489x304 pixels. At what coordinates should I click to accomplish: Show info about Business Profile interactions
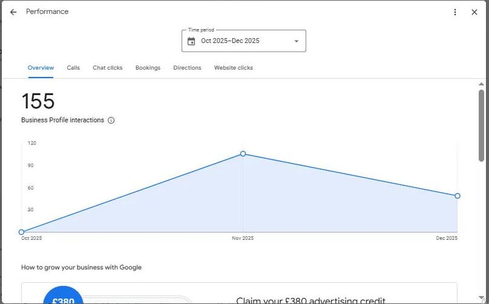pyautogui.click(x=111, y=120)
